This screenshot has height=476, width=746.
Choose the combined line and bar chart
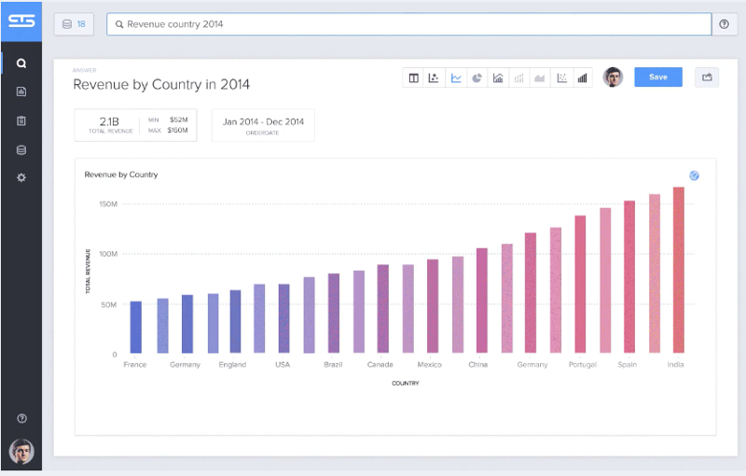tap(498, 78)
